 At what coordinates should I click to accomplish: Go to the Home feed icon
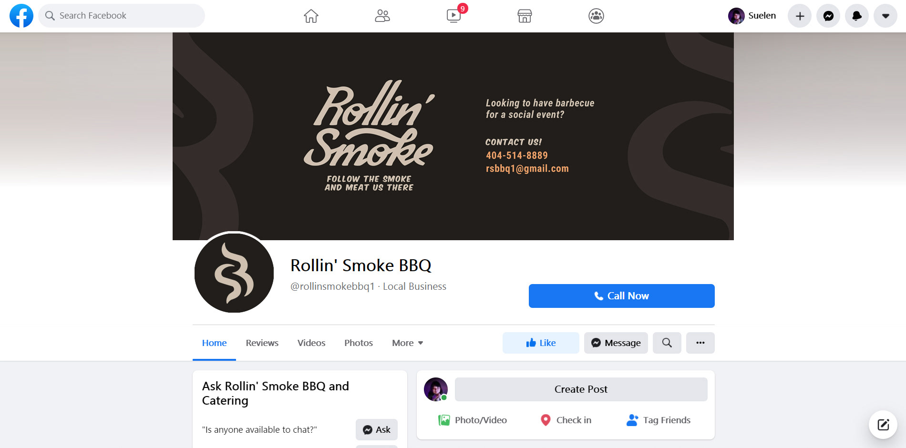click(x=311, y=16)
